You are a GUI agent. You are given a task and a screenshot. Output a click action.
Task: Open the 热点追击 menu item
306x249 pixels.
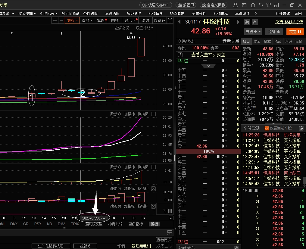177,14
